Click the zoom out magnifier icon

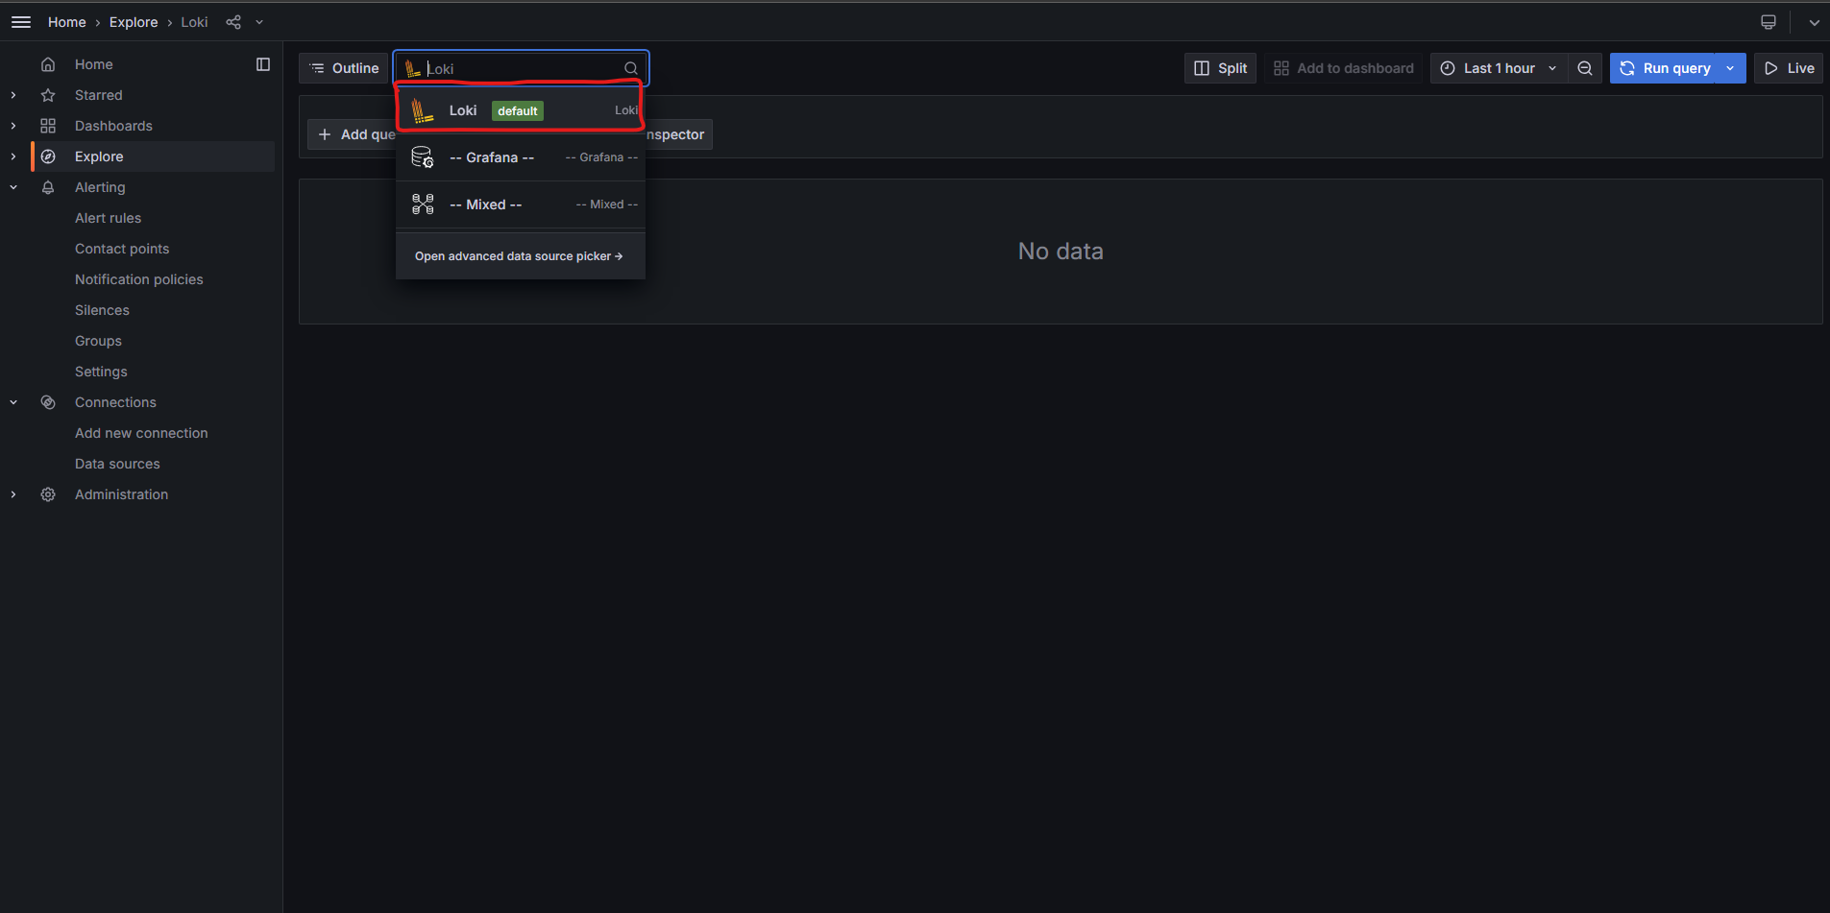(1584, 68)
